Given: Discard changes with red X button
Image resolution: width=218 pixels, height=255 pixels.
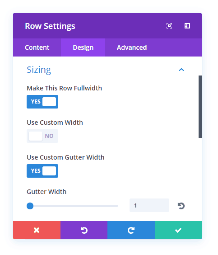Looking at the screenshot, I should pos(37,230).
